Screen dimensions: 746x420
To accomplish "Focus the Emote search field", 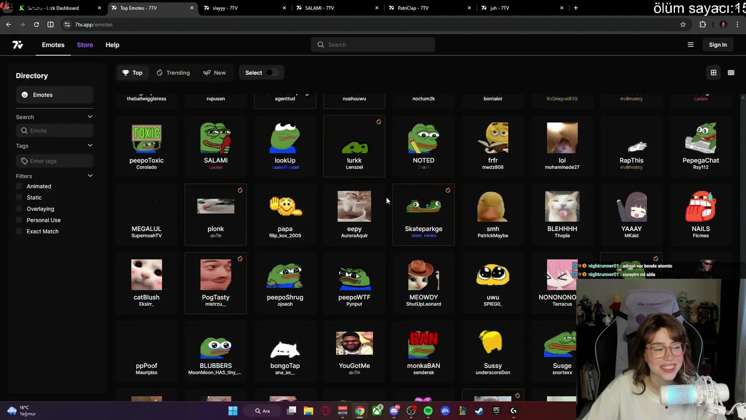I will tap(55, 131).
